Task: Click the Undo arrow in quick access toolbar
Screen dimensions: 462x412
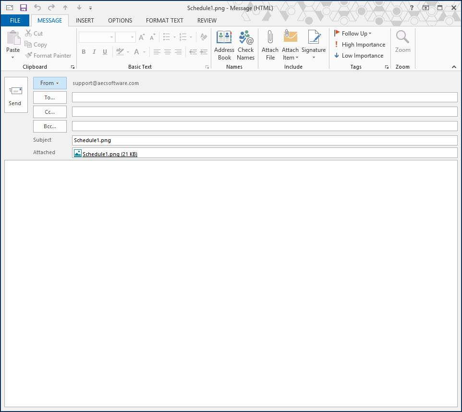Action: point(37,8)
